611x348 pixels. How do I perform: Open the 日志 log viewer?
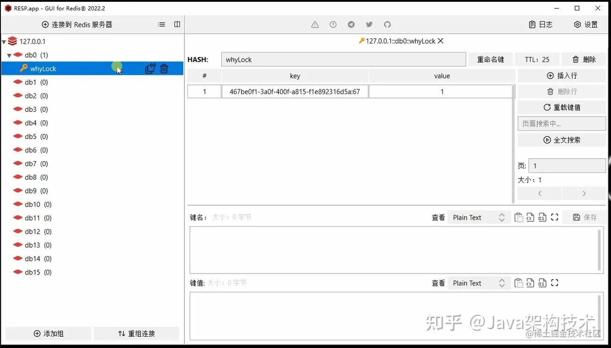click(x=541, y=24)
